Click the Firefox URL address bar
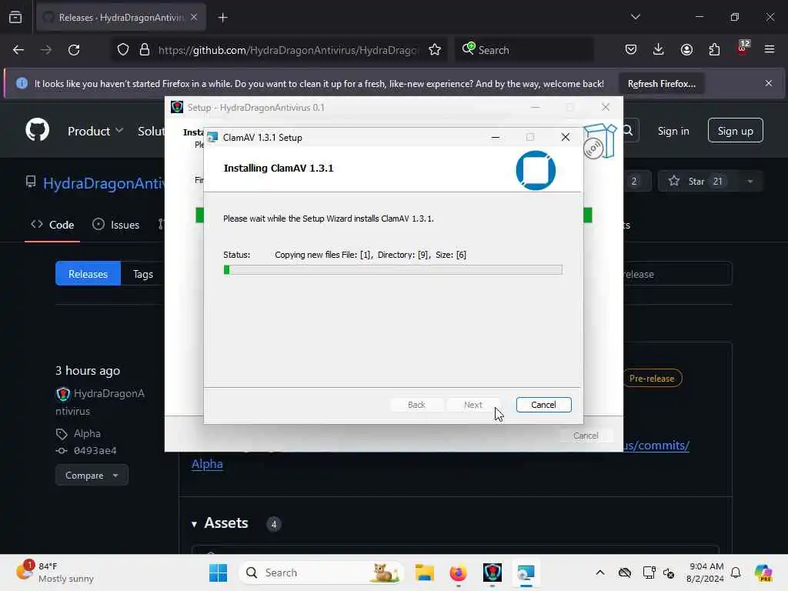Image resolution: width=788 pixels, height=591 pixels. (x=288, y=50)
